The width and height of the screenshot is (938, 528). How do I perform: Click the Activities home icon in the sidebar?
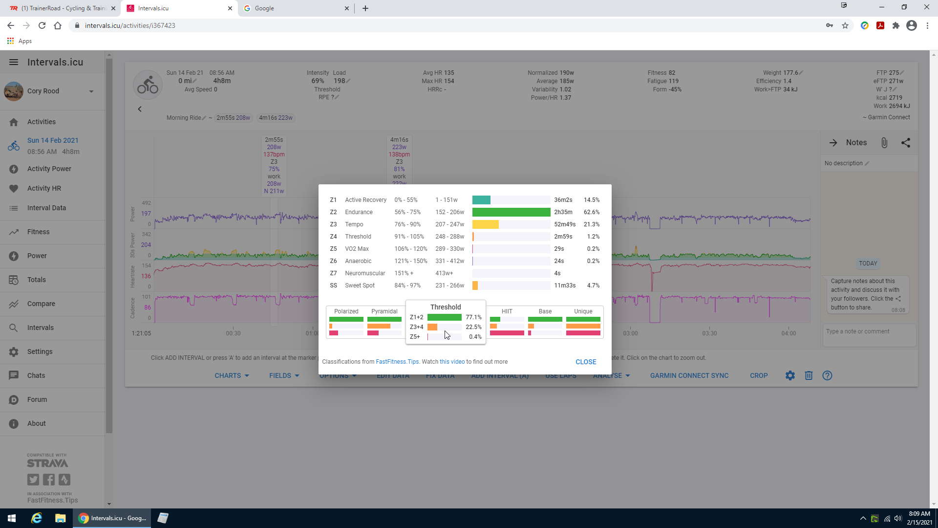[x=14, y=122]
